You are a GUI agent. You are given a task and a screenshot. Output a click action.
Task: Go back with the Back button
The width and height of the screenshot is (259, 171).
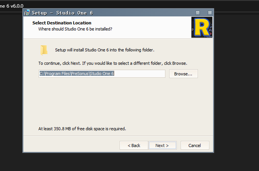tap(134, 145)
